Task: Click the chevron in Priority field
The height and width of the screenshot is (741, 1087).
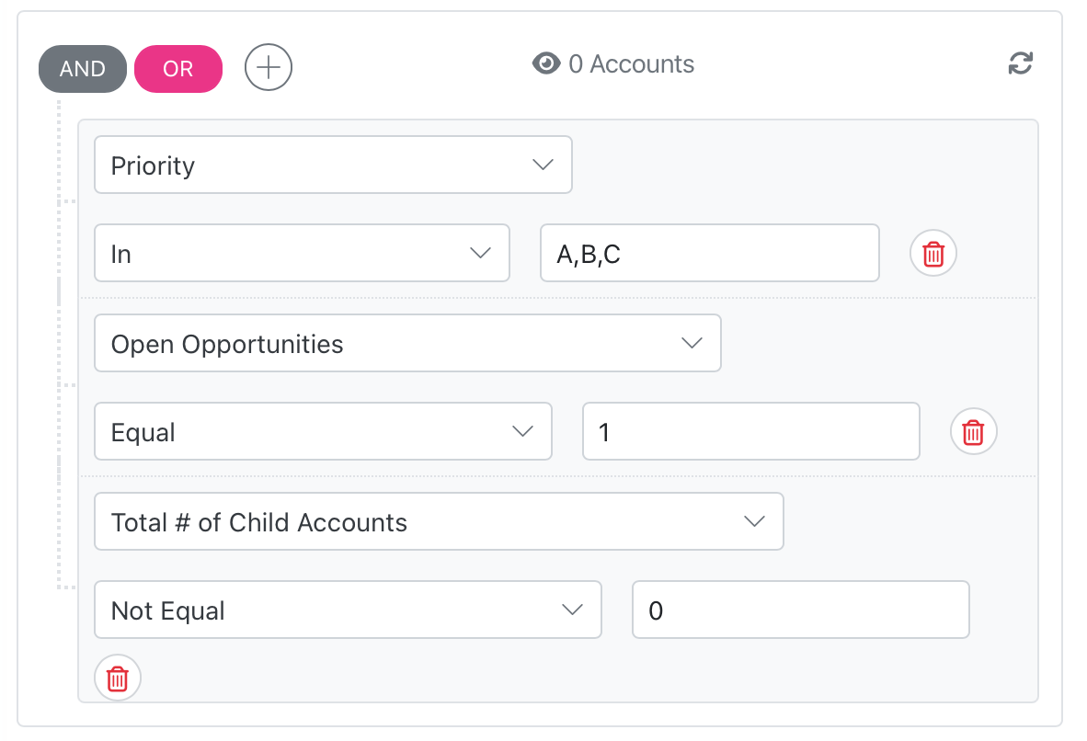Action: click(543, 165)
